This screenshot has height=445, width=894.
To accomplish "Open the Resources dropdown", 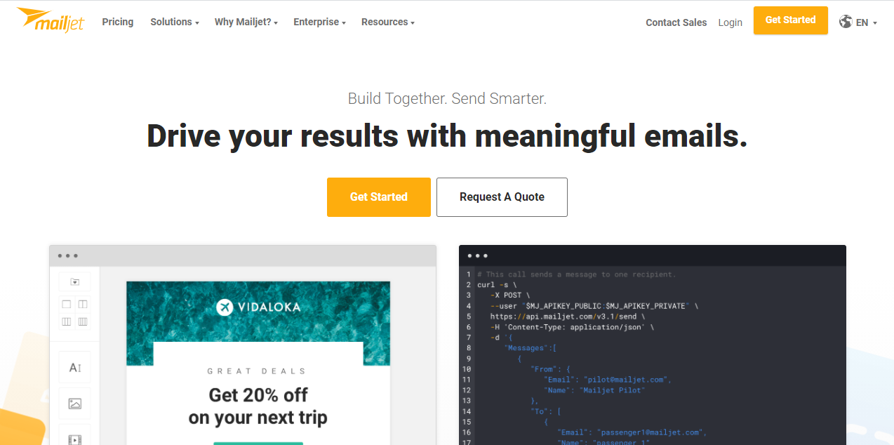I will [x=387, y=22].
